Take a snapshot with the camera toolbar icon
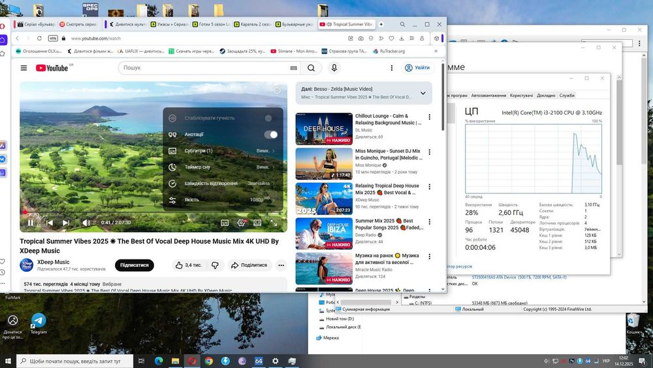Viewport: 653px width, 368px height. [x=360, y=39]
